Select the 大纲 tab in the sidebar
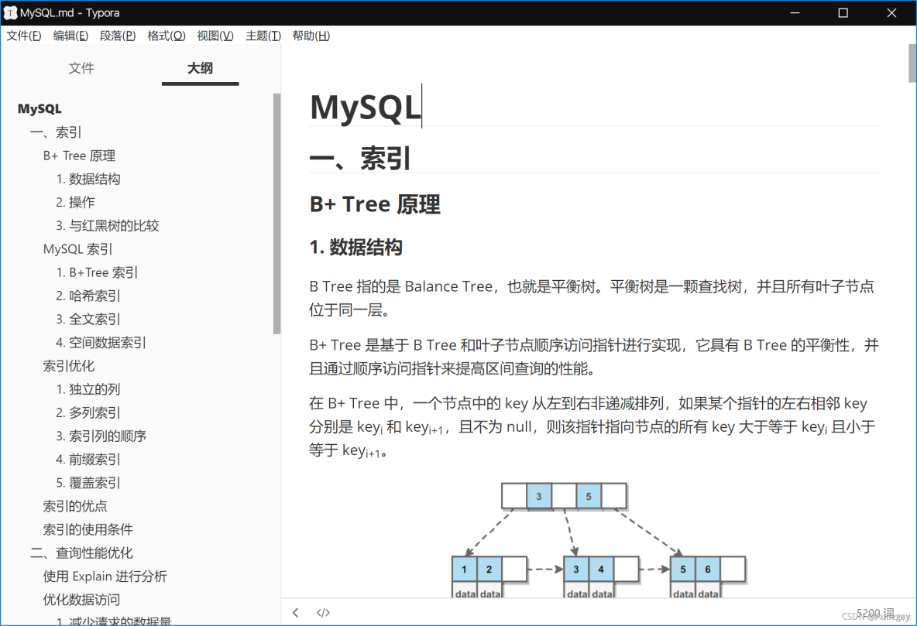Screen dimensions: 917x626 click(200, 68)
